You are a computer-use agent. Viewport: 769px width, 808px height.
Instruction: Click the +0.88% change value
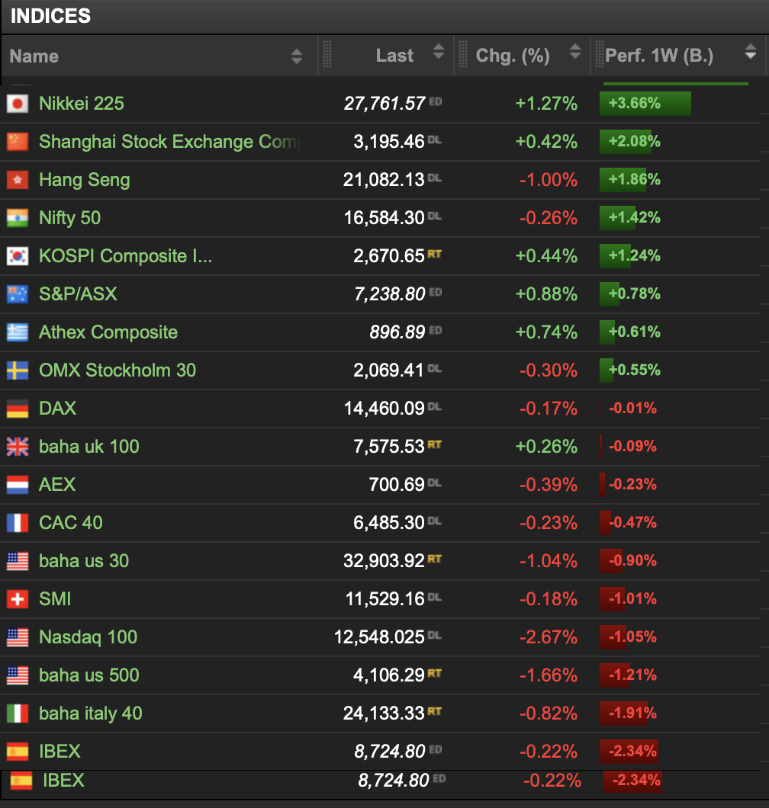point(547,294)
